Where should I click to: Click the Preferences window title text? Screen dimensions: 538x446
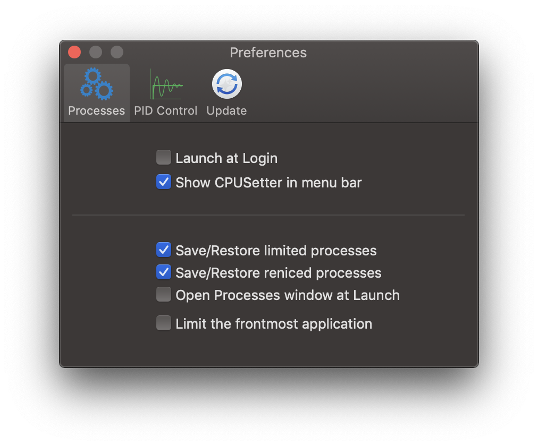click(268, 53)
